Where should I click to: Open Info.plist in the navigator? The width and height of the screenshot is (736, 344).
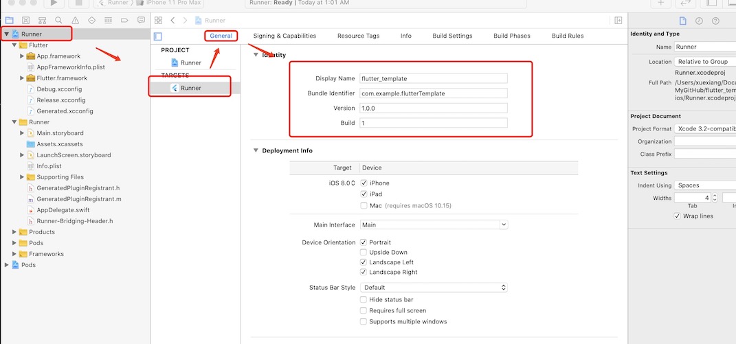pyautogui.click(x=49, y=165)
